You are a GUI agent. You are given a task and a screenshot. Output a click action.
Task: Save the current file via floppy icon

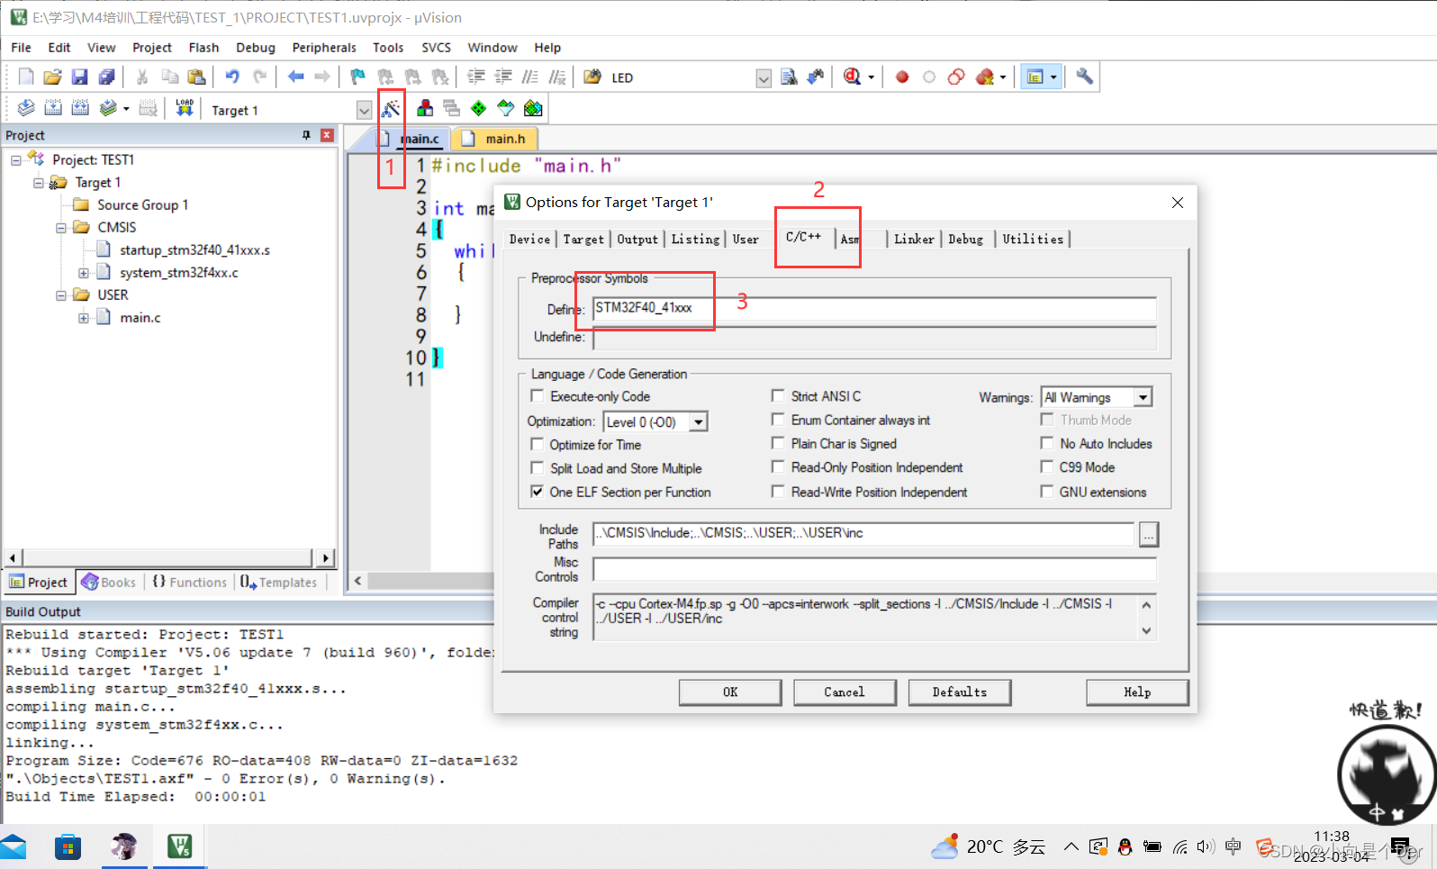tap(79, 77)
